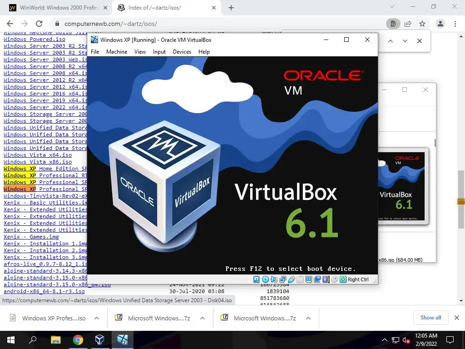Open the View menu in the VM window
The width and height of the screenshot is (465, 349).
click(x=140, y=52)
